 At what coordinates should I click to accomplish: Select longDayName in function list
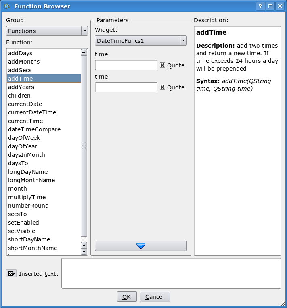click(x=44, y=171)
